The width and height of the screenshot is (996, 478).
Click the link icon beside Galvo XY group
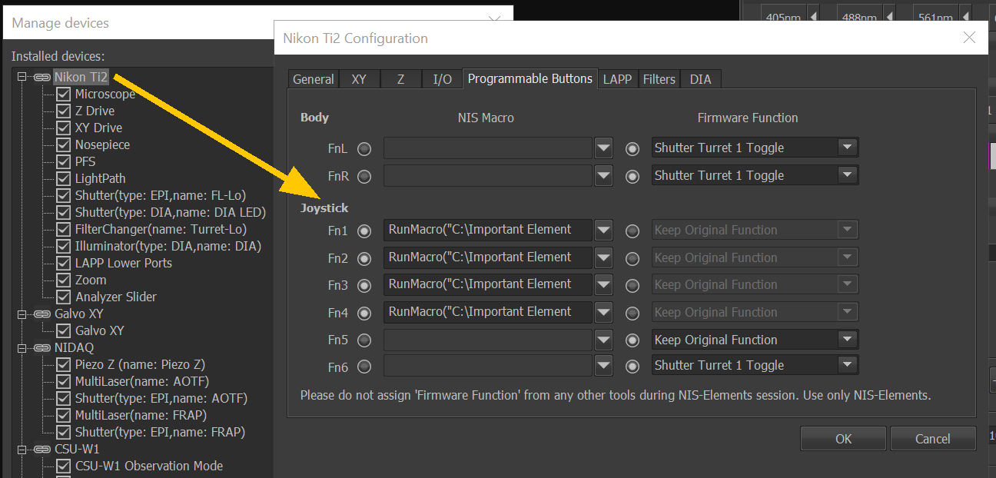pos(41,314)
